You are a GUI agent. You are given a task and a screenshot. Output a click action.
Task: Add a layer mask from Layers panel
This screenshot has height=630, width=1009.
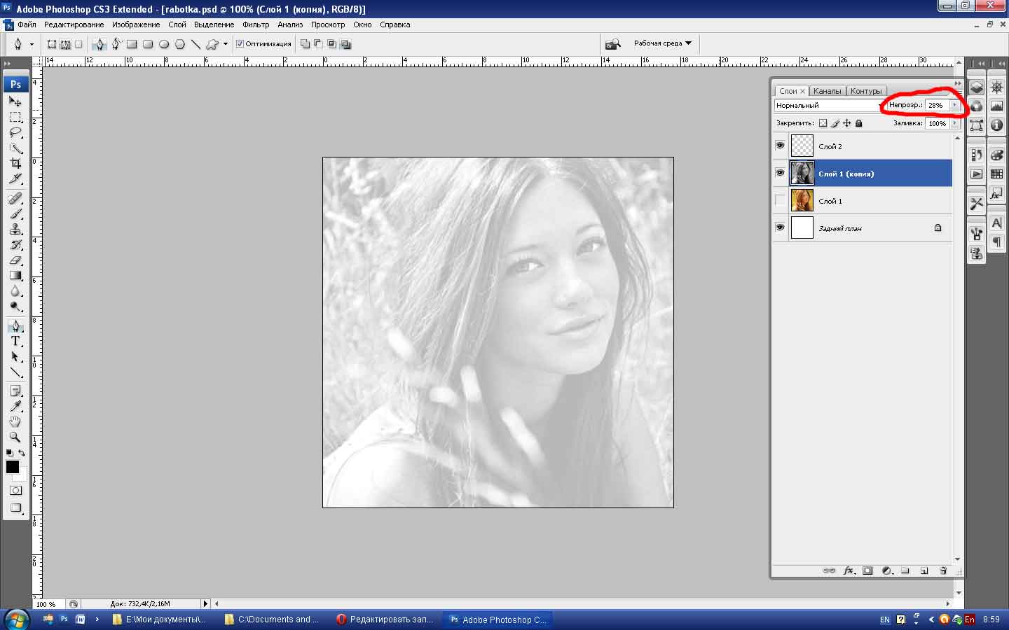(867, 570)
